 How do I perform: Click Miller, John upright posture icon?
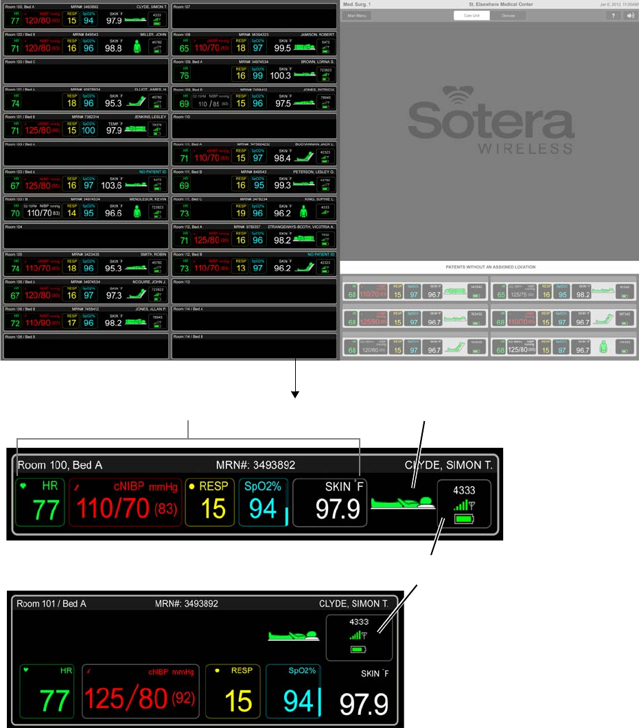[137, 47]
